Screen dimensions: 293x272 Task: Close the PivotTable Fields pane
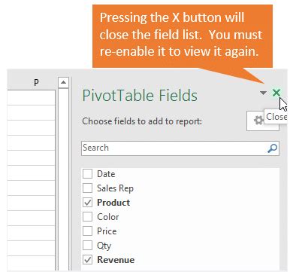276,93
